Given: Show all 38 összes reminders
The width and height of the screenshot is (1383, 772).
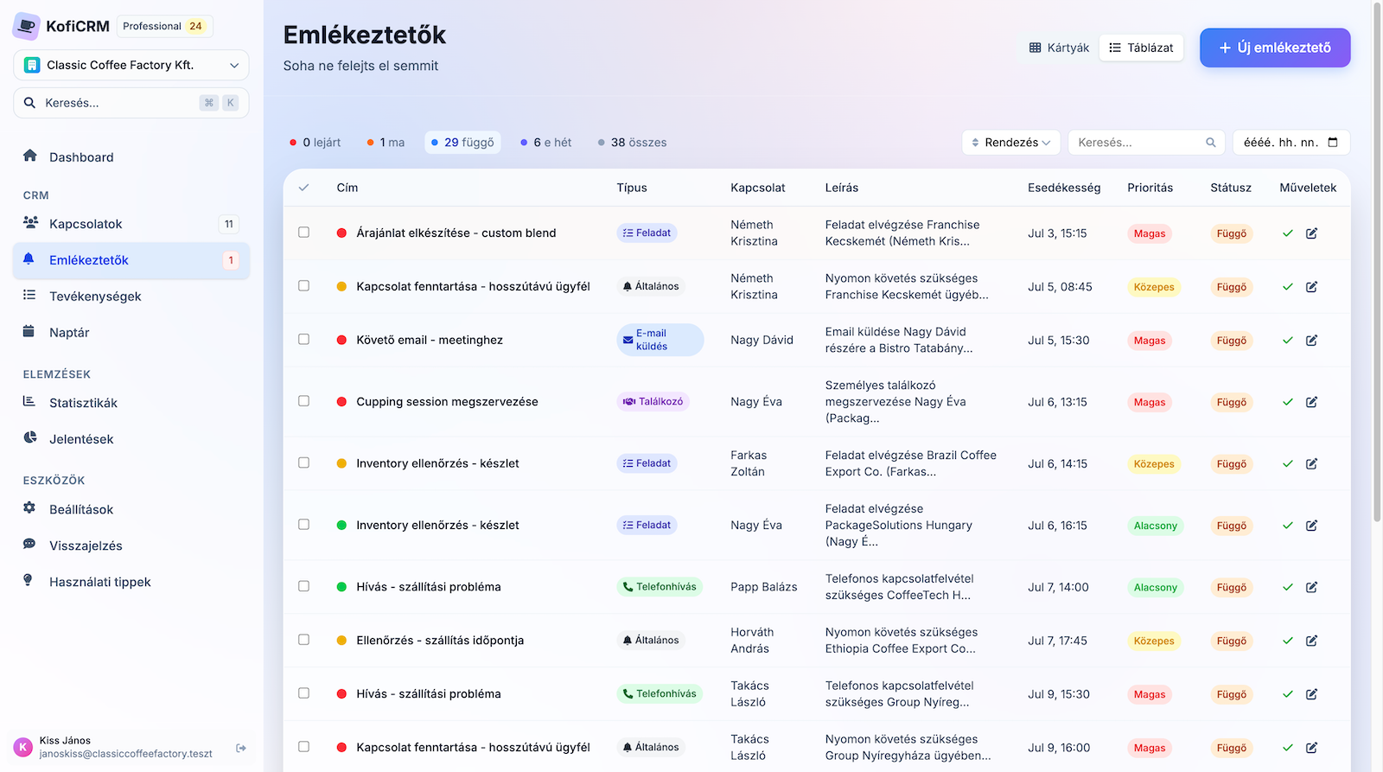Looking at the screenshot, I should tap(632, 143).
